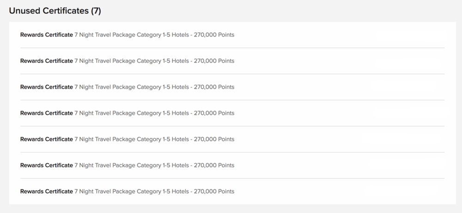Screen dimensions: 462x213
Task: Click the "Unused Certificates (7)" heading
Action: point(55,11)
